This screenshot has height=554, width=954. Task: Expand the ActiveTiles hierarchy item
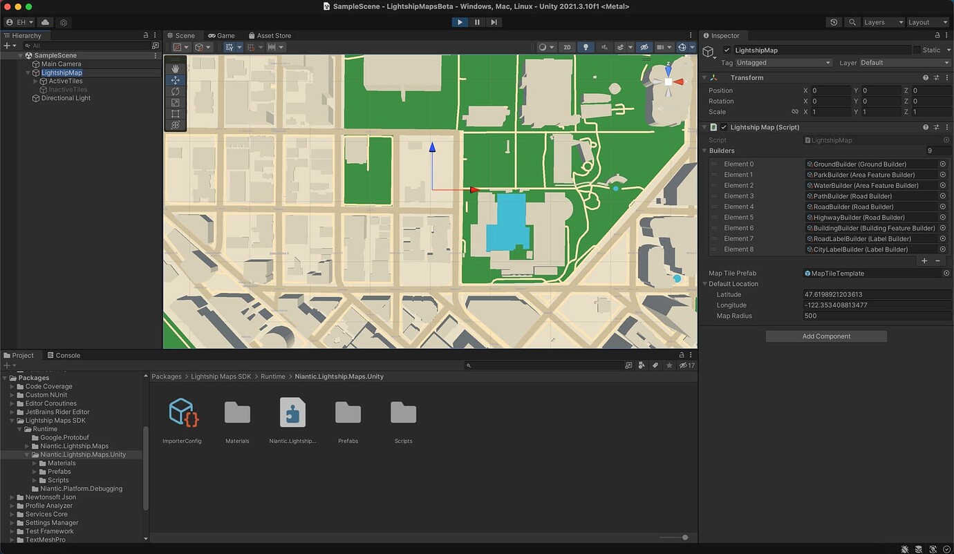36,81
